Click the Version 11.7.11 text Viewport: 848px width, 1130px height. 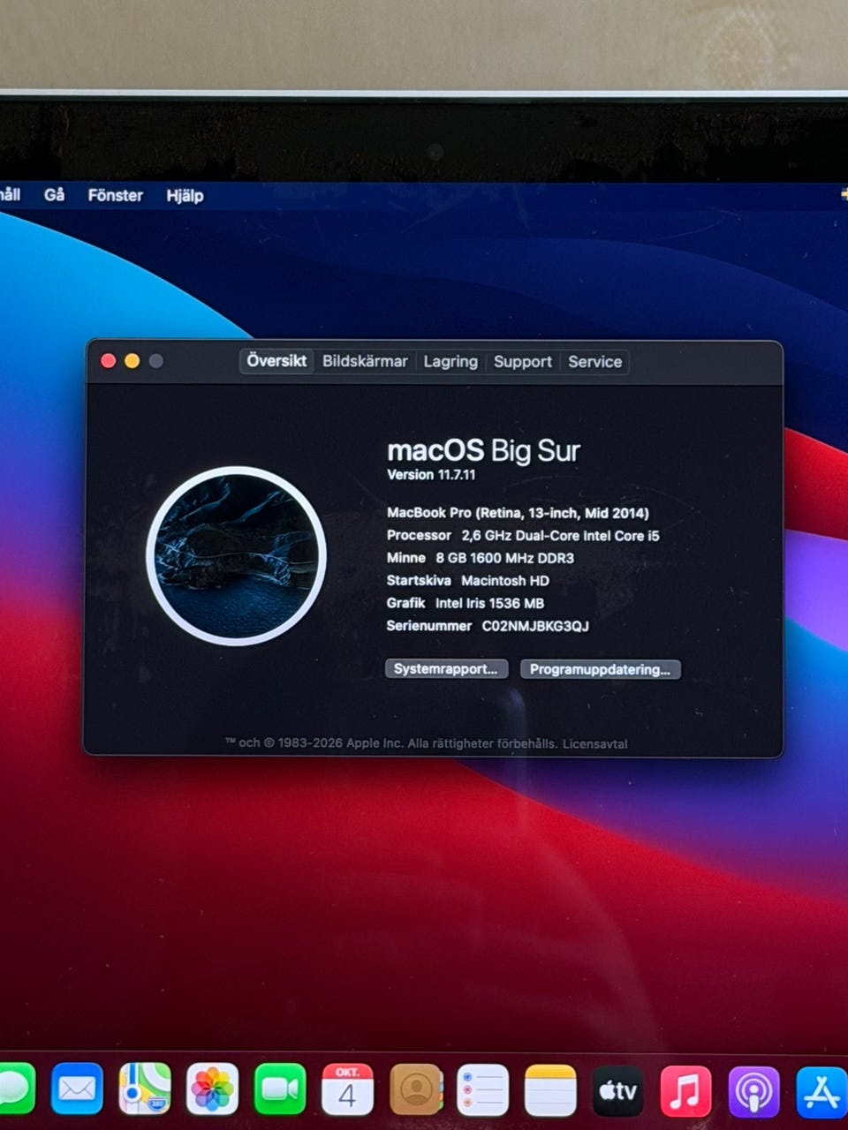pyautogui.click(x=431, y=475)
